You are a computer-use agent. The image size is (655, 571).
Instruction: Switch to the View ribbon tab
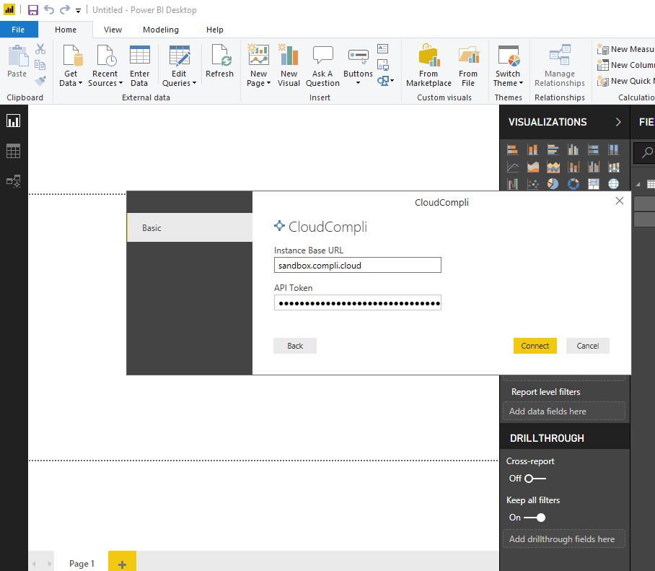pyautogui.click(x=113, y=30)
